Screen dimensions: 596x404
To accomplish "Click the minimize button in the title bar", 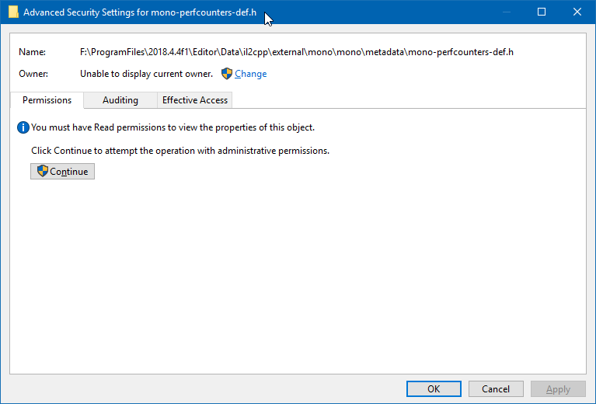I will 507,12.
